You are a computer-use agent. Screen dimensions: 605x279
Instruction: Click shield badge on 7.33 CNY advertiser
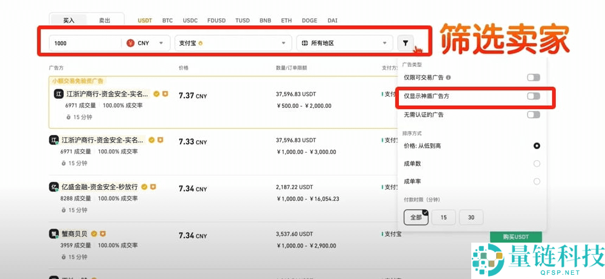160,140
